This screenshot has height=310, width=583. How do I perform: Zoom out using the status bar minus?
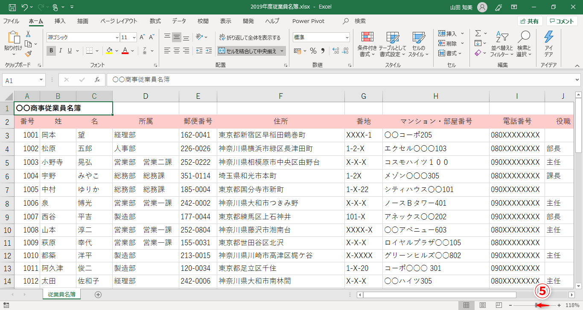pos(510,305)
